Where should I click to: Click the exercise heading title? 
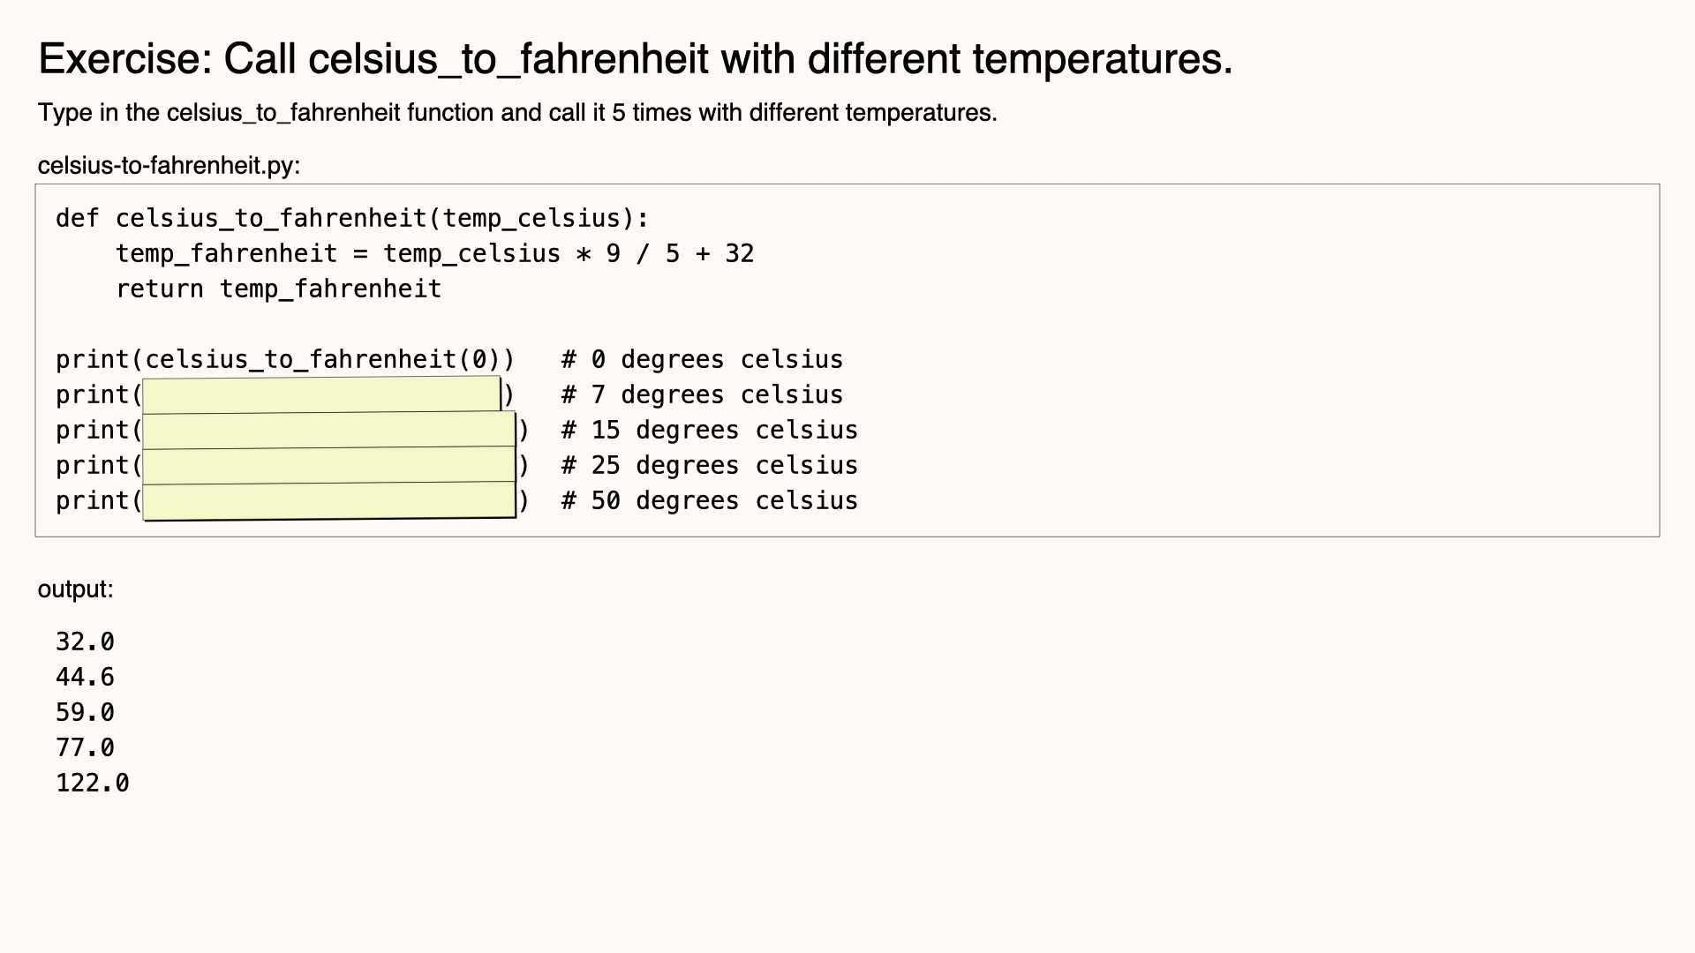(636, 59)
